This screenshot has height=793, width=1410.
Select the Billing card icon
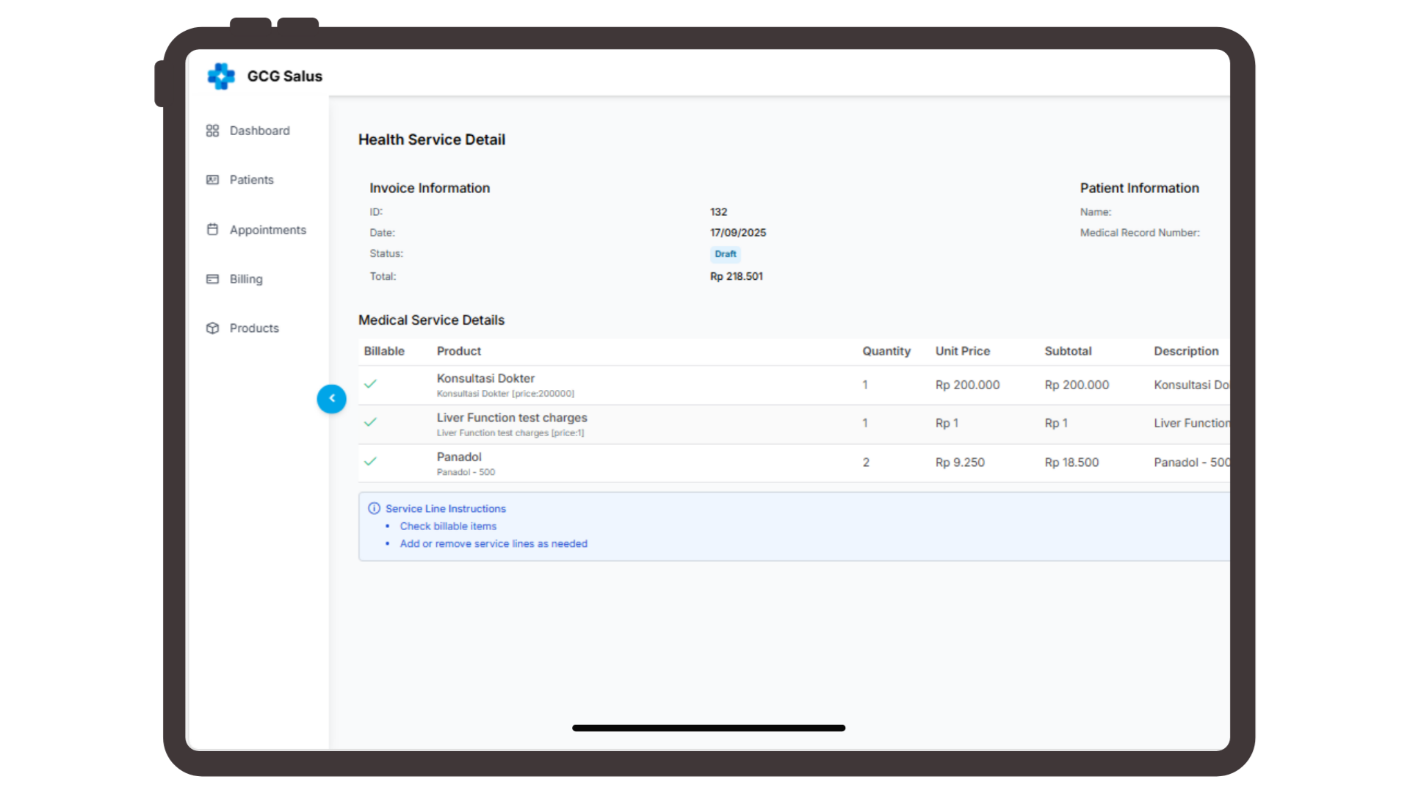213,279
